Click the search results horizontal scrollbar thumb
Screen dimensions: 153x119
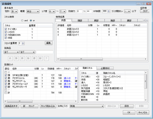point(81,59)
